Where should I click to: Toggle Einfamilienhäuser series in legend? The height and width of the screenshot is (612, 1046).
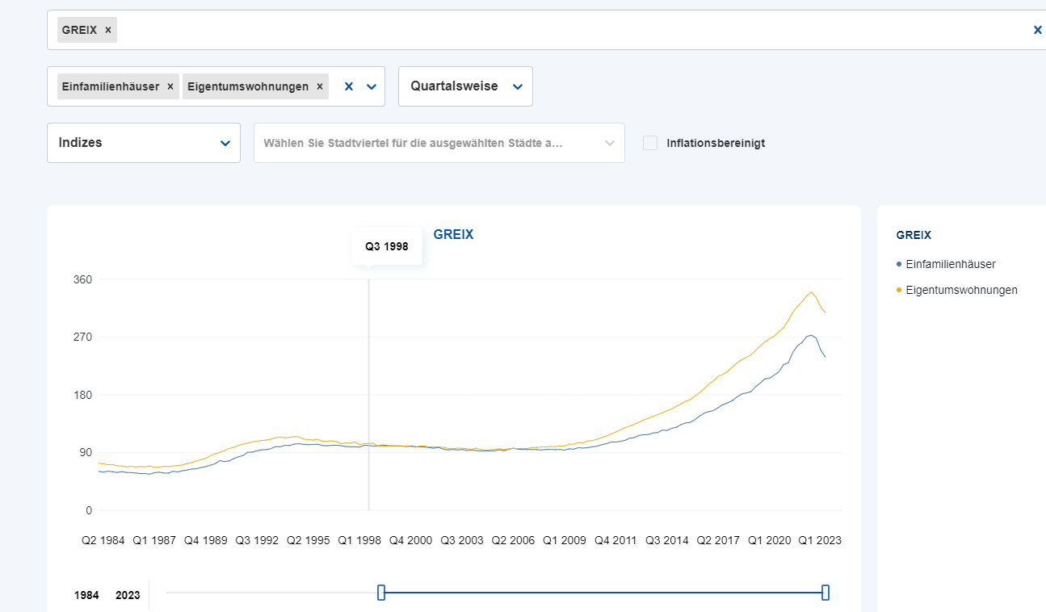[950, 264]
